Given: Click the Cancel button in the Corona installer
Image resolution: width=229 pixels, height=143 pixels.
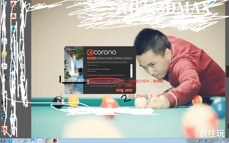Looking at the screenshot, I should (129, 90).
